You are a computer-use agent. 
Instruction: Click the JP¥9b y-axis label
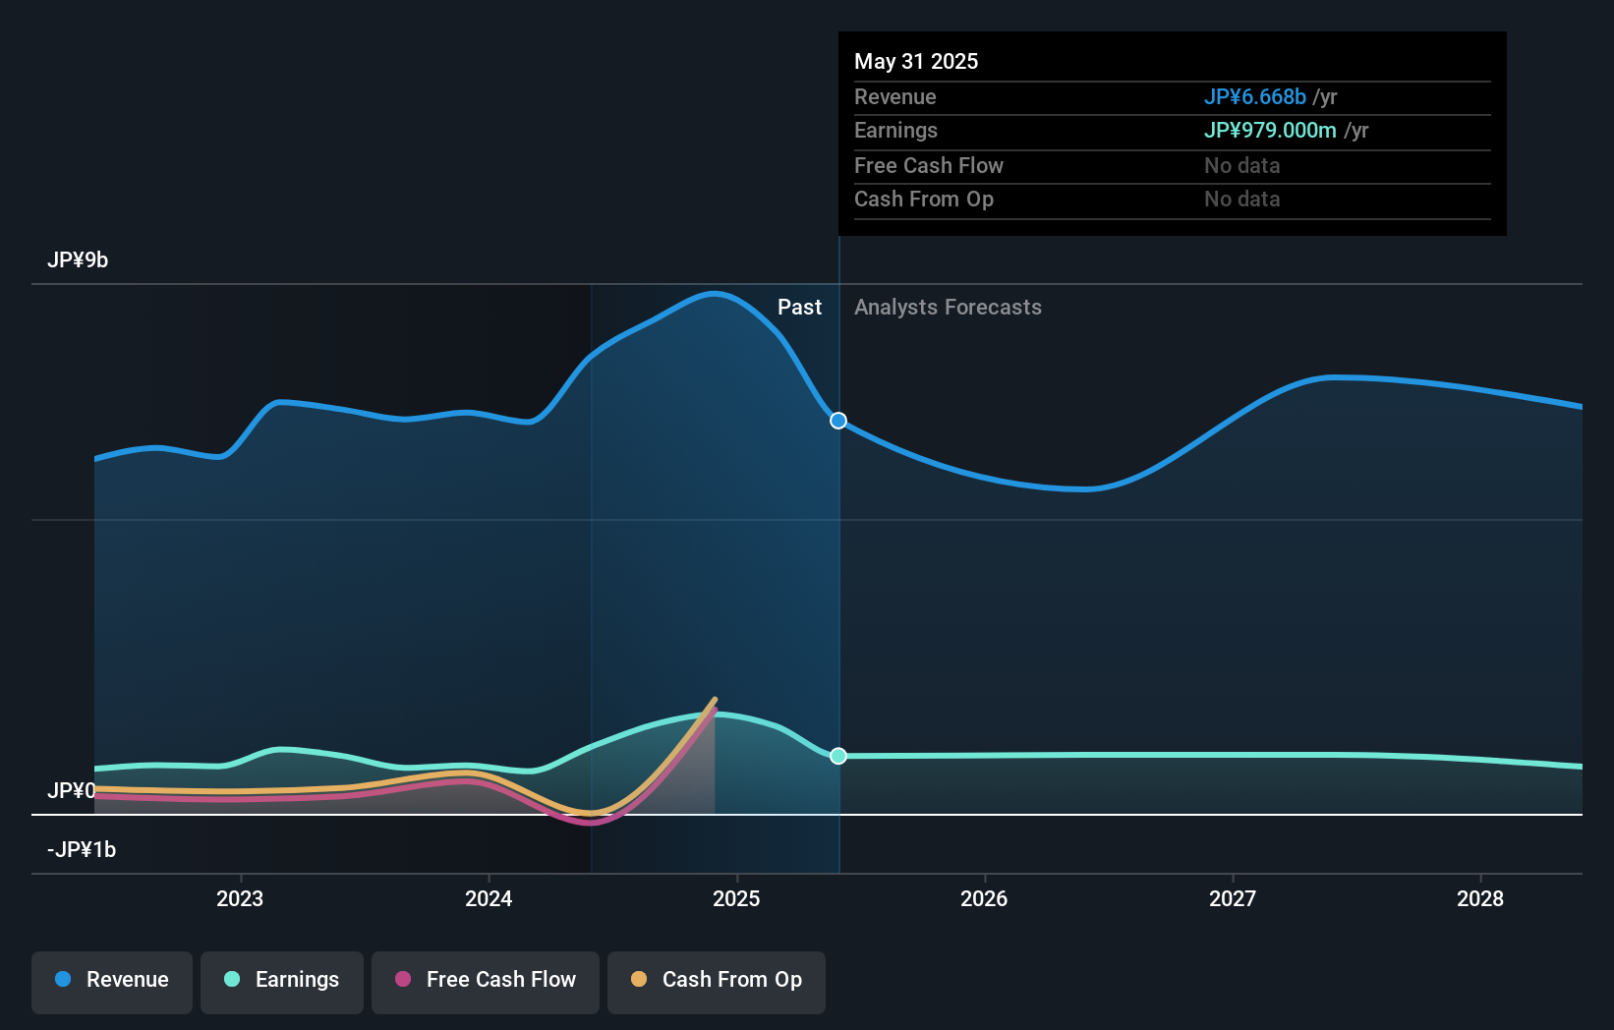78,259
